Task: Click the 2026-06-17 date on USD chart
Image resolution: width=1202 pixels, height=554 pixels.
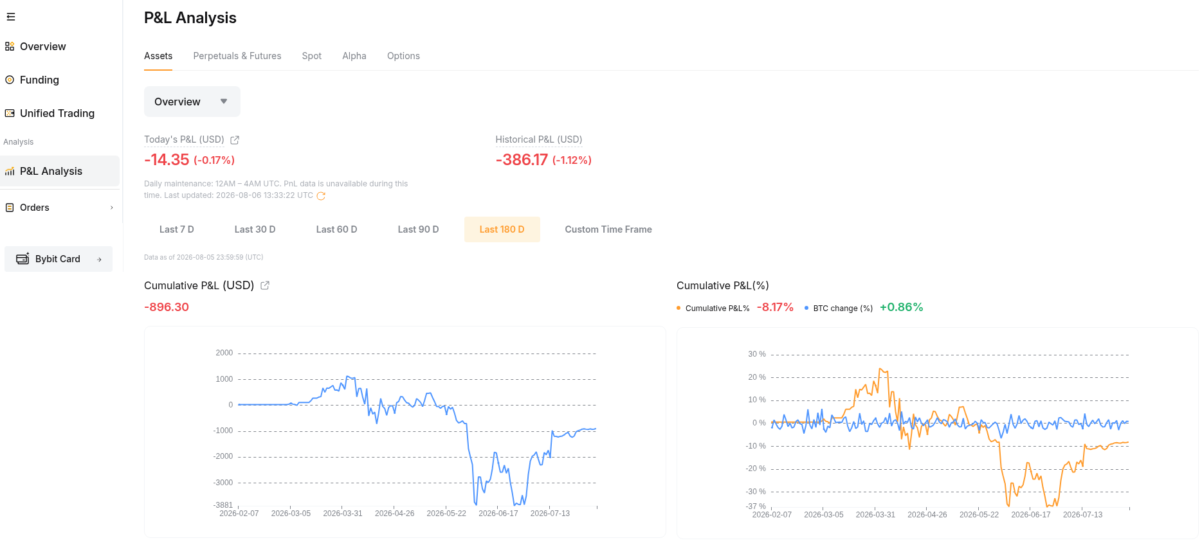Action: click(498, 514)
